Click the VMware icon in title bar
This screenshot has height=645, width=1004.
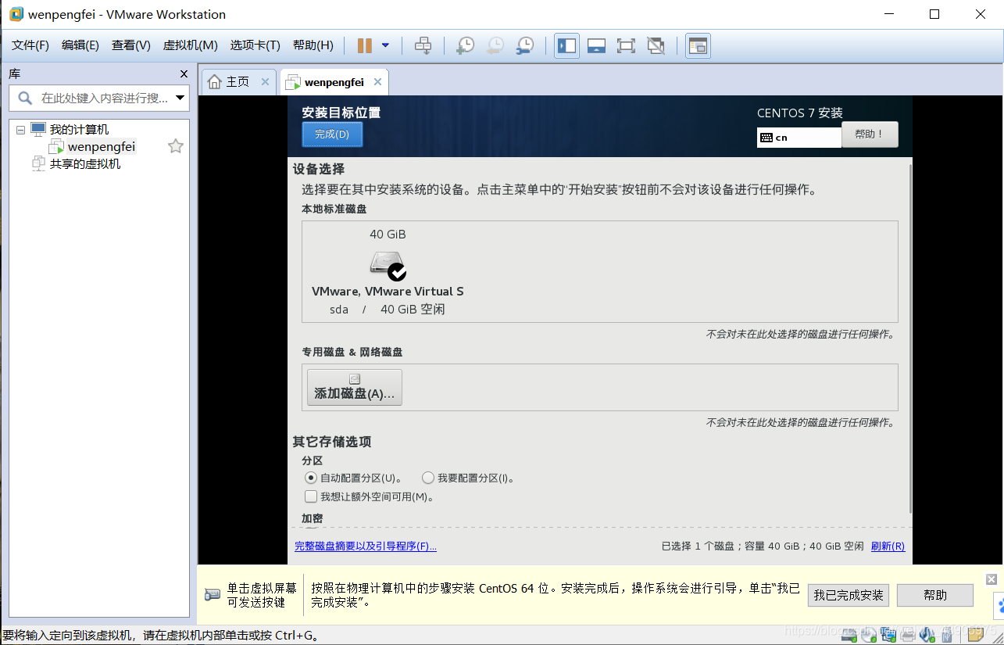coord(16,14)
